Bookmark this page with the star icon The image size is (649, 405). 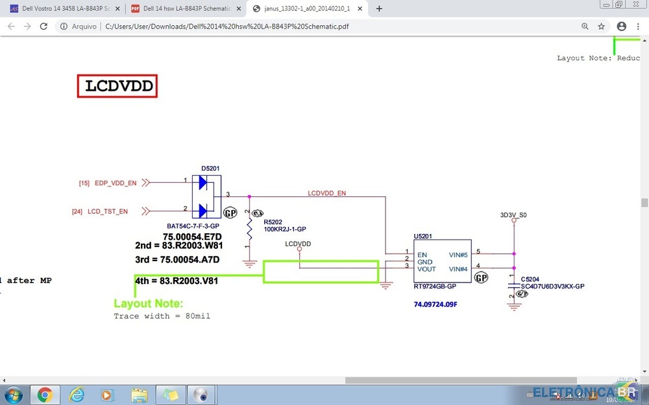point(602,27)
